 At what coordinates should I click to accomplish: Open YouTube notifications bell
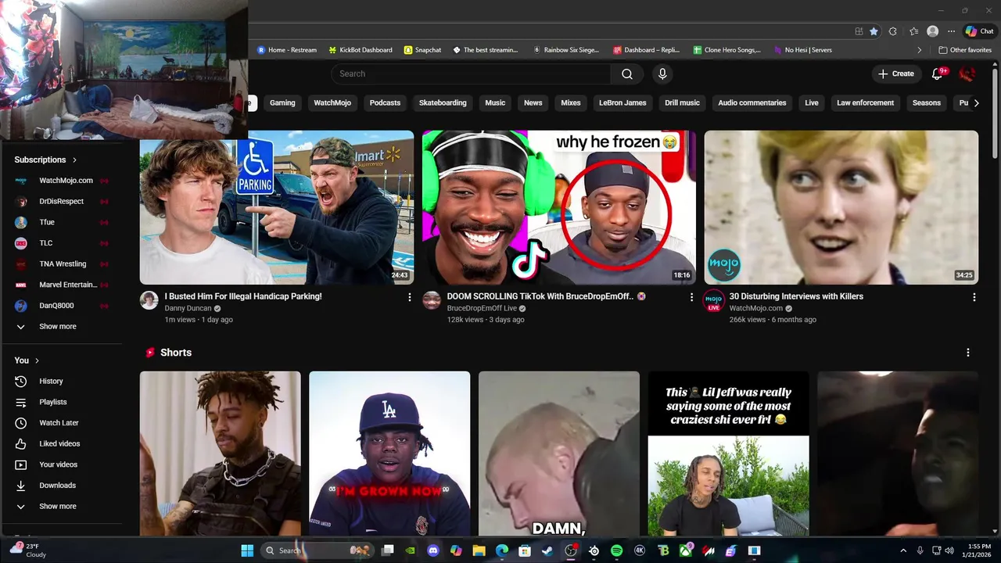(938, 74)
